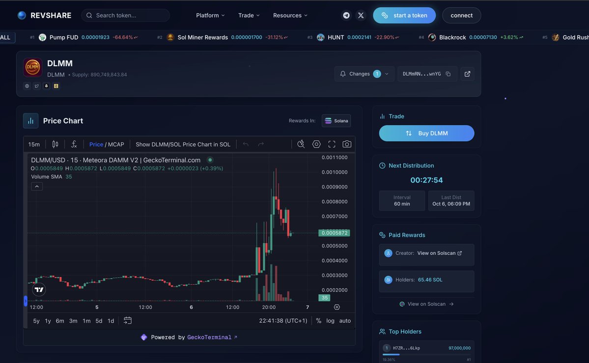Viewport: 589px width, 363px height.
Task: Copy the DLMmRN...wnYG contract address
Action: click(448, 74)
